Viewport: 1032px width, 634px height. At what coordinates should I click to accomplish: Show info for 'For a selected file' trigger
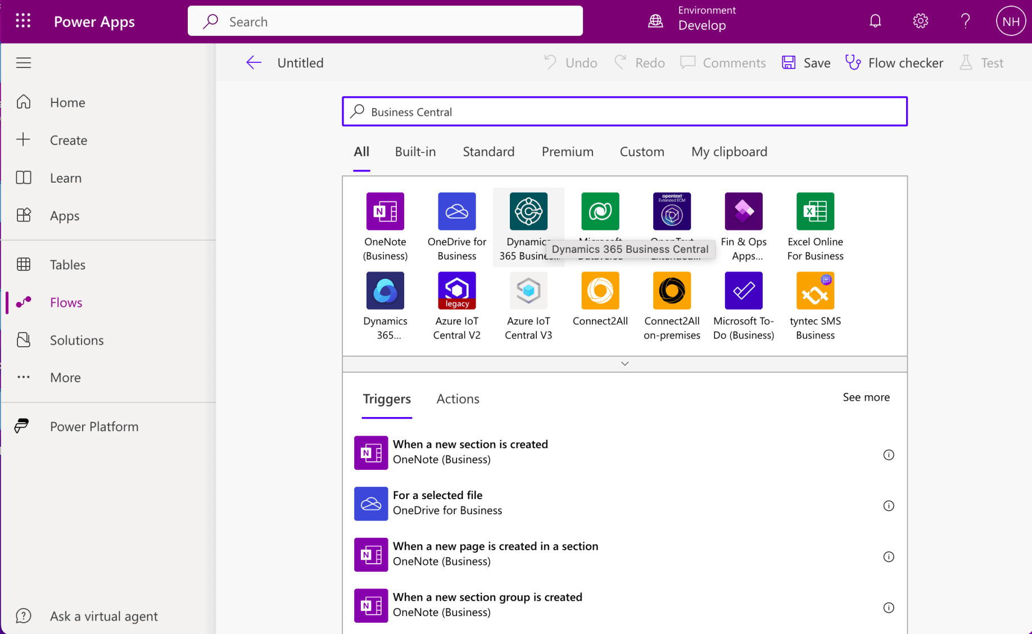pos(888,506)
